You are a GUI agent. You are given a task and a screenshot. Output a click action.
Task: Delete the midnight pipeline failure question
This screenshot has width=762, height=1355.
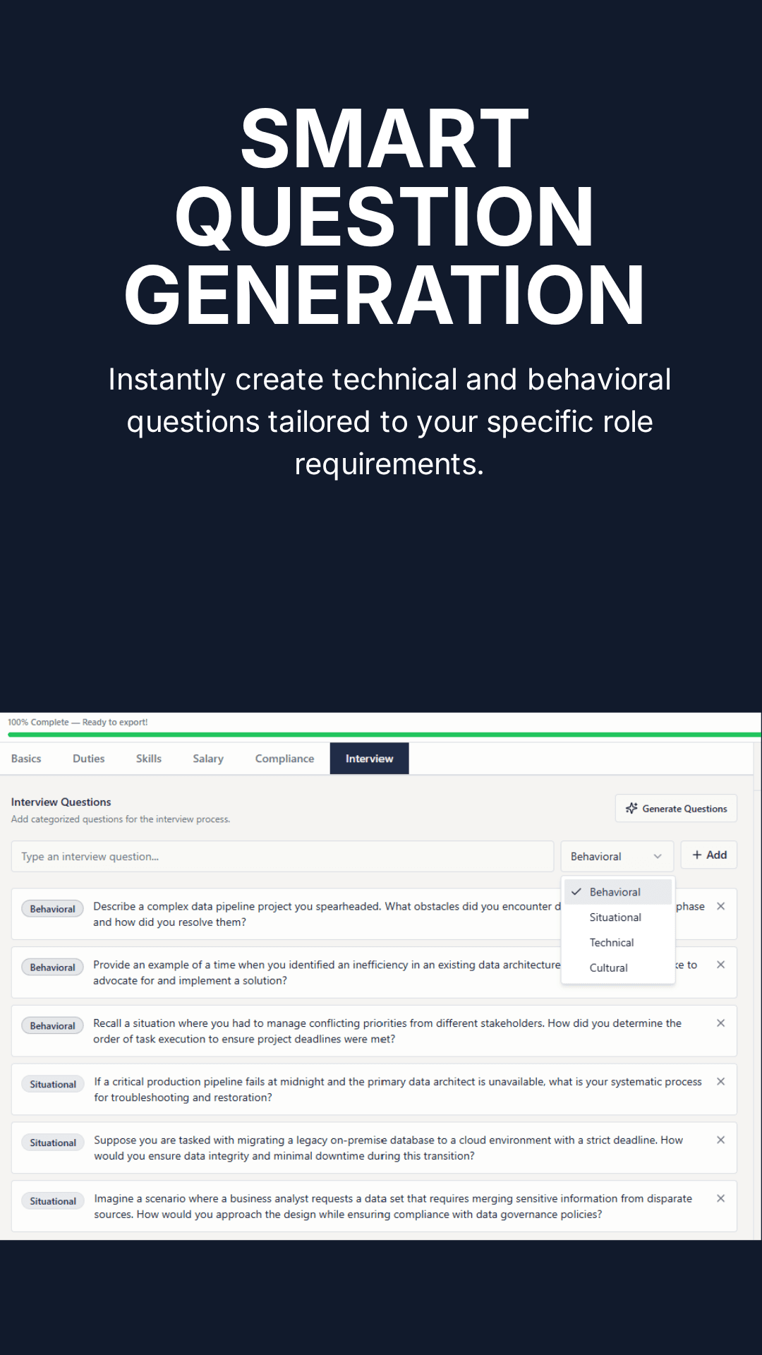click(720, 1081)
